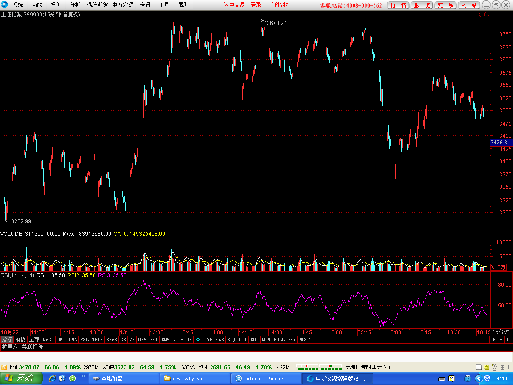Click the X10万 volume unit label
Image resolution: width=513 pixels, height=385 pixels.
498,267
